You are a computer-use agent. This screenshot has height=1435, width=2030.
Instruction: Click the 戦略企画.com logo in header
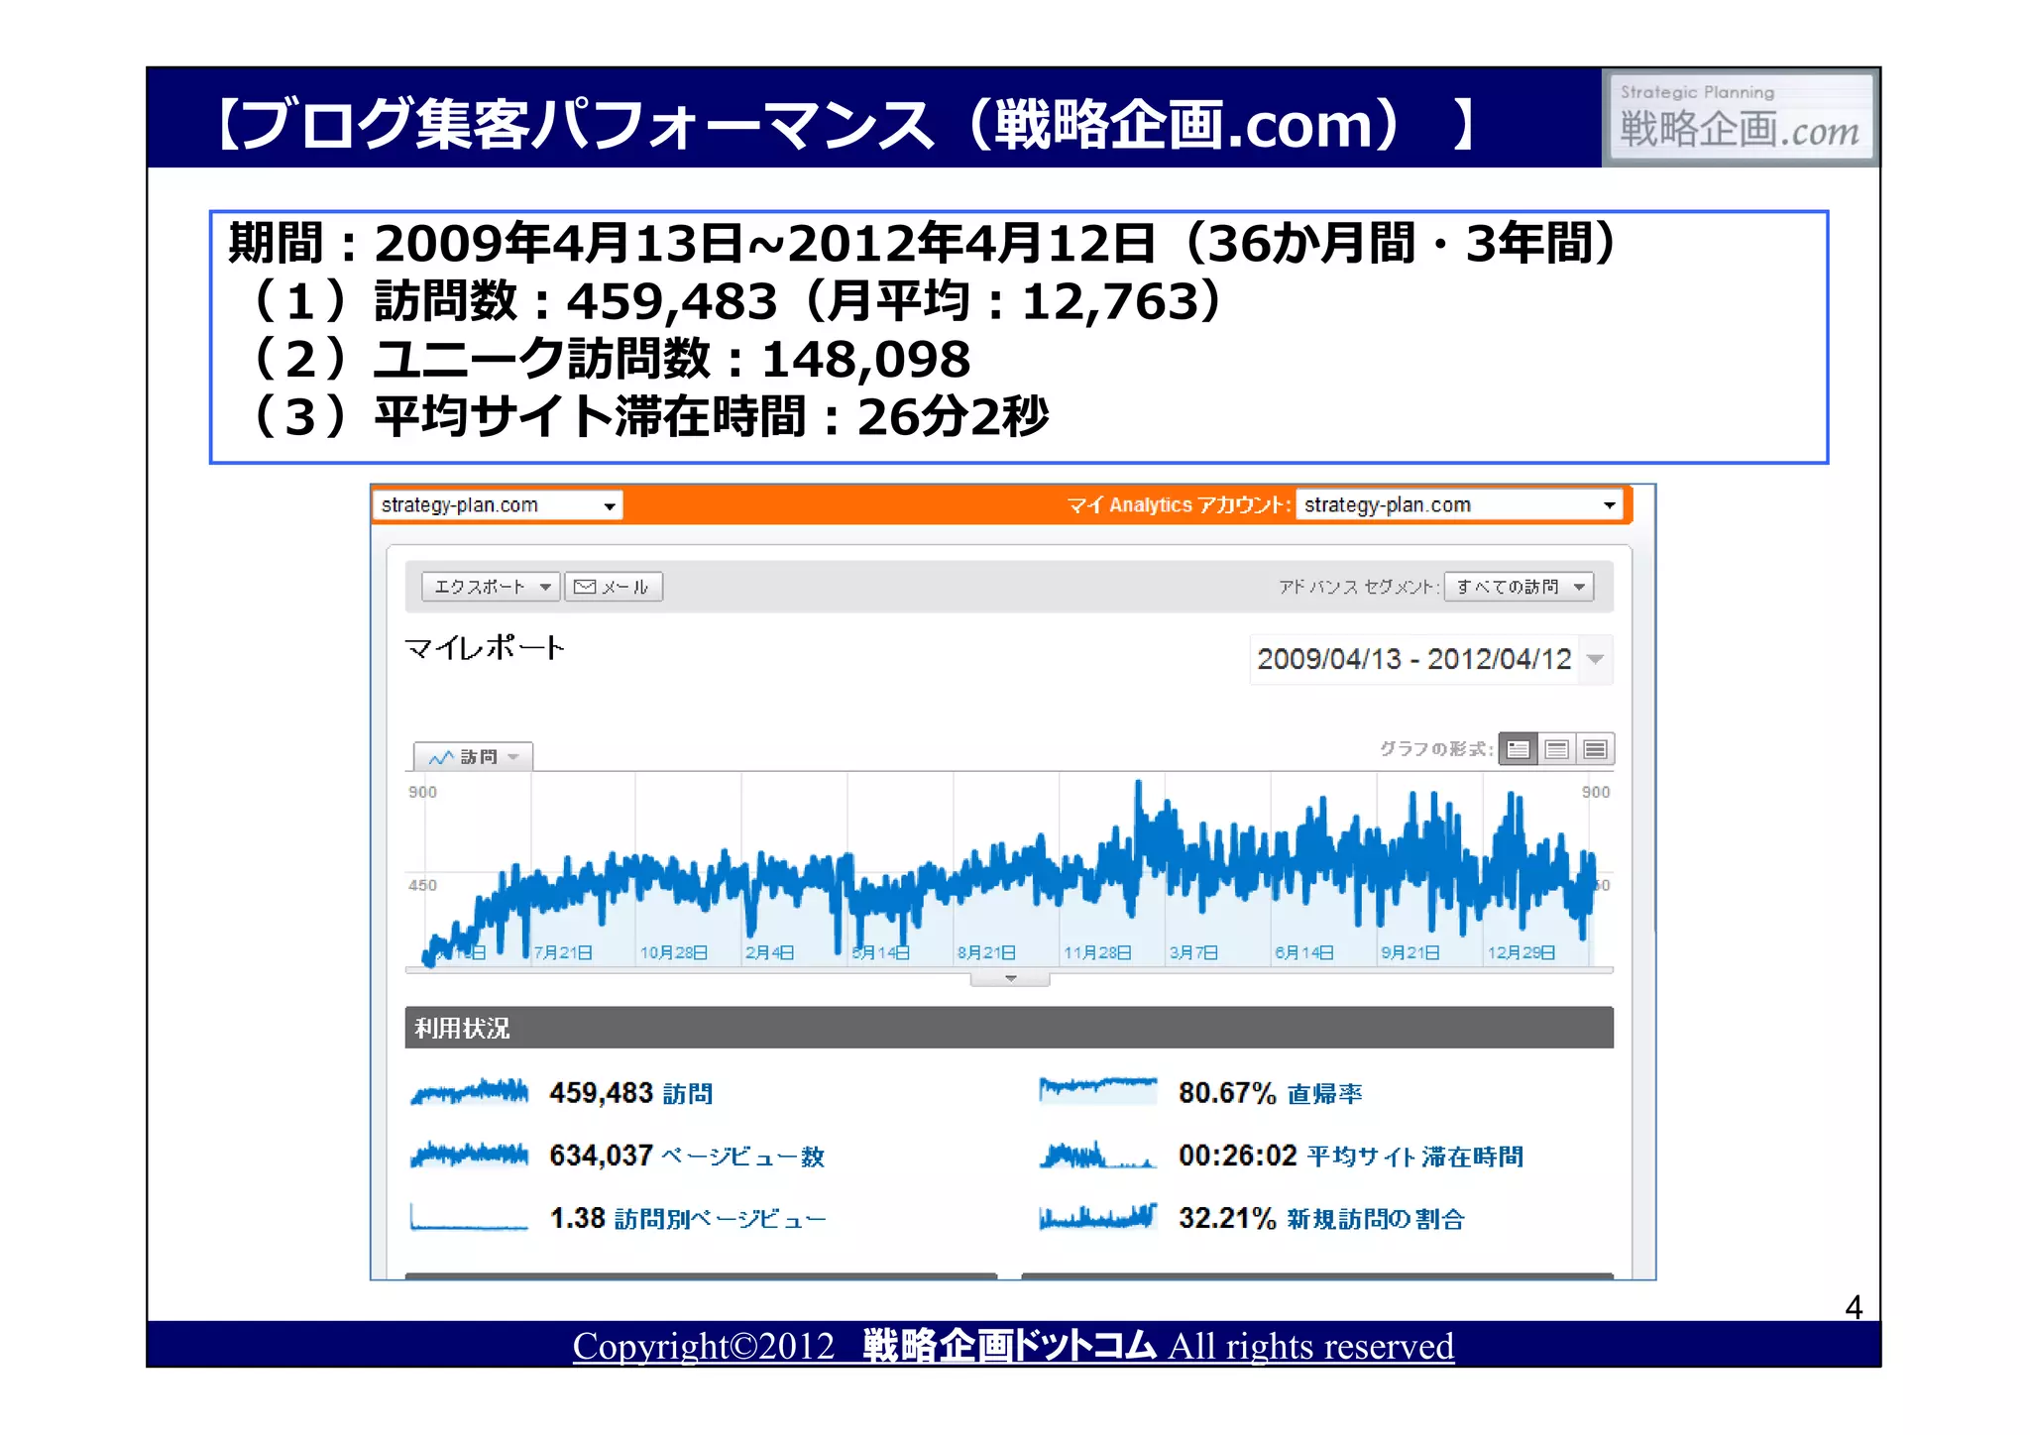(x=1740, y=117)
